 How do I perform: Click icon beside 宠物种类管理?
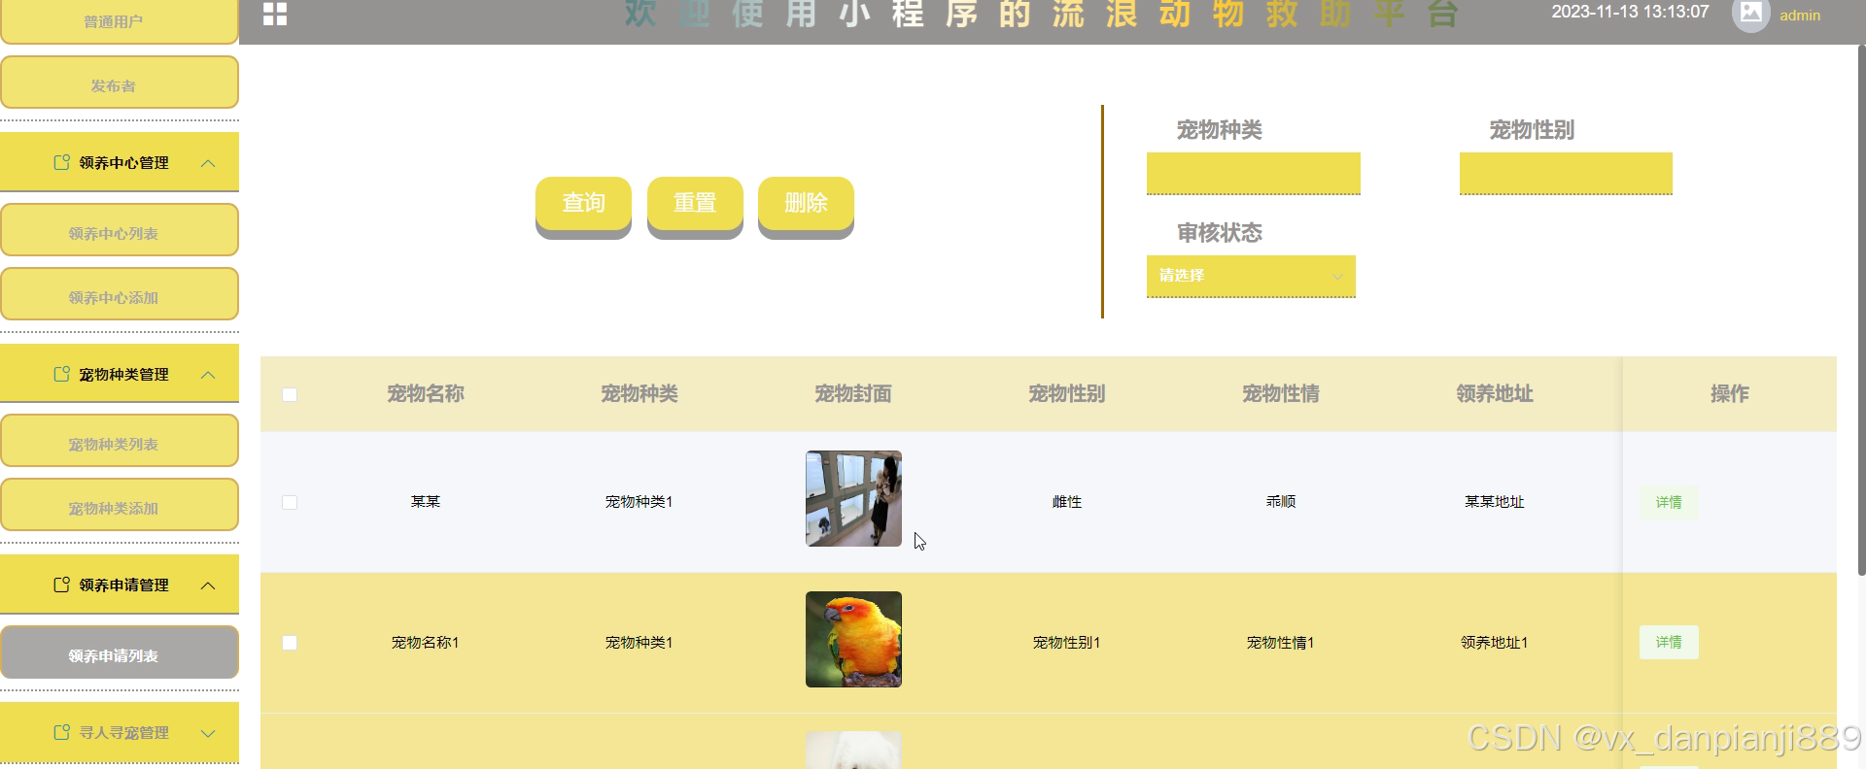61,374
